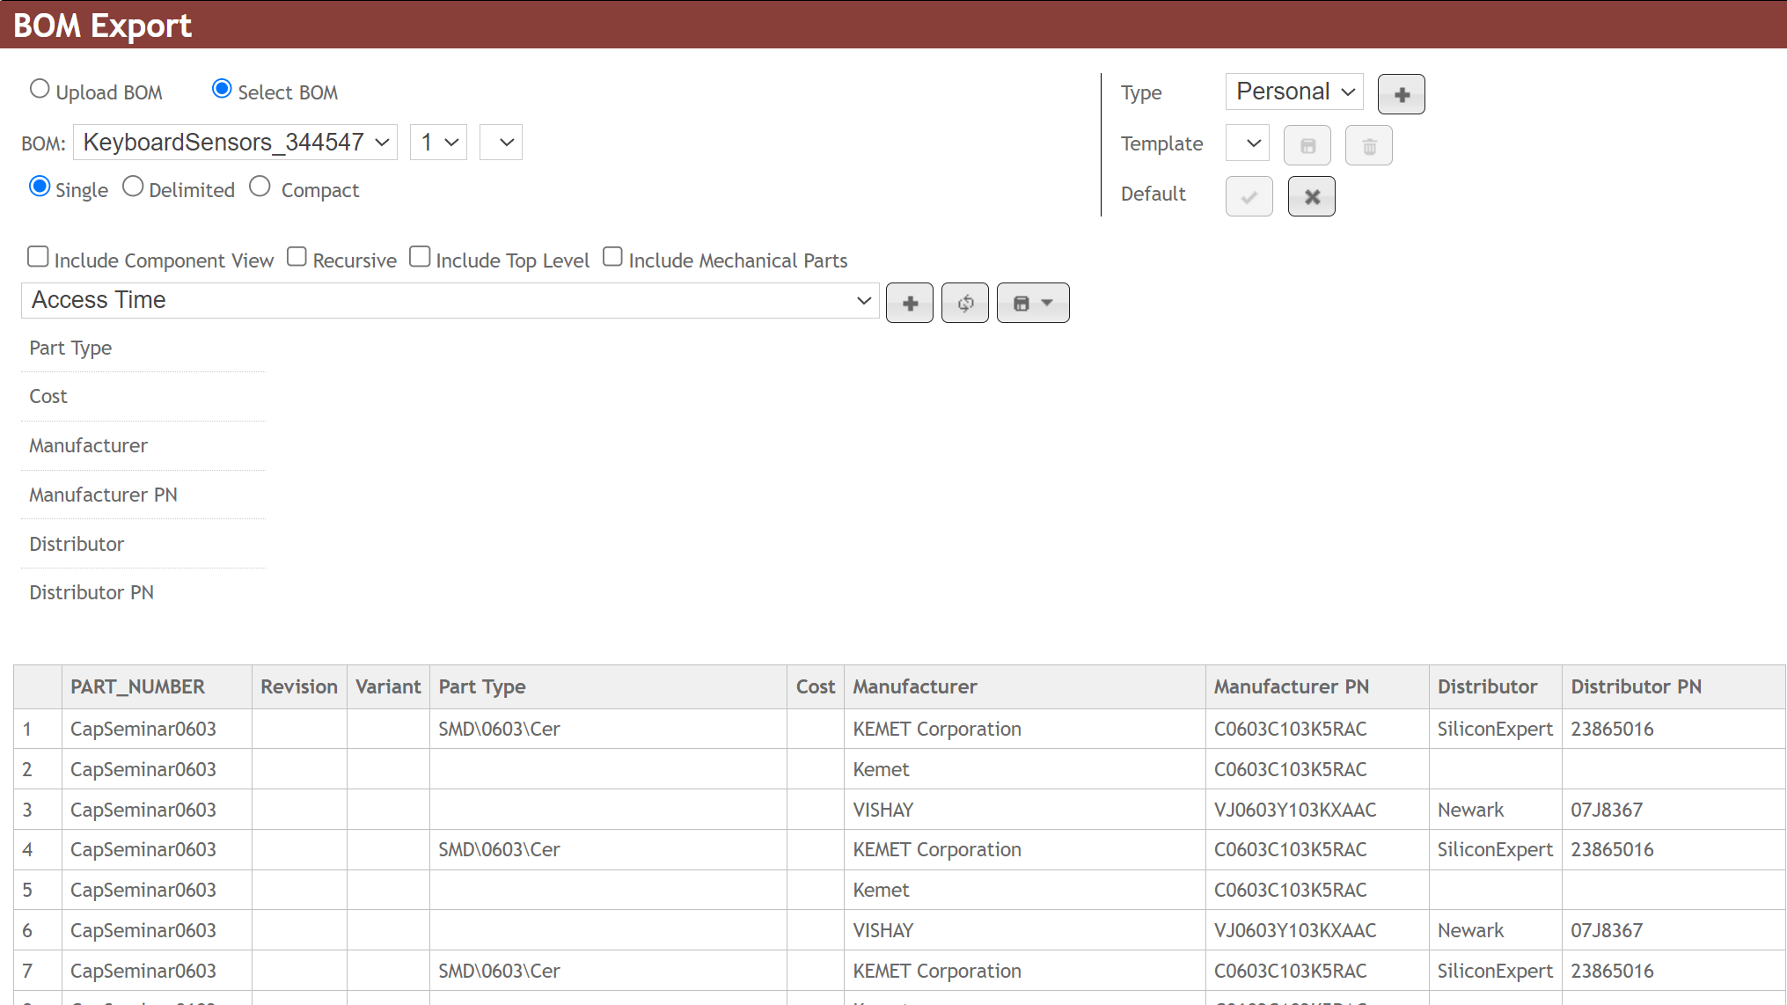Click the save template icon
This screenshot has height=1005, width=1787.
coord(1307,146)
